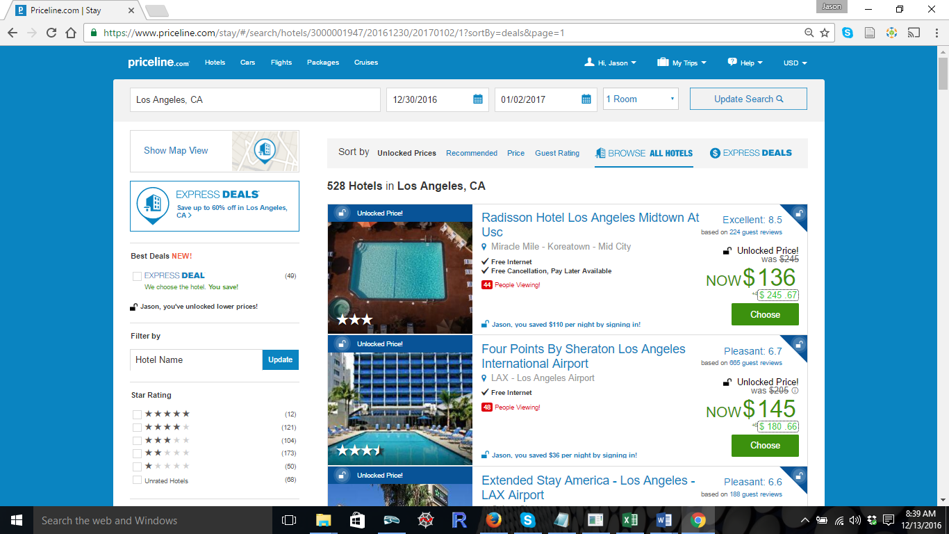Open the check-in date calendar icon
The image size is (949, 534).
pos(478,99)
